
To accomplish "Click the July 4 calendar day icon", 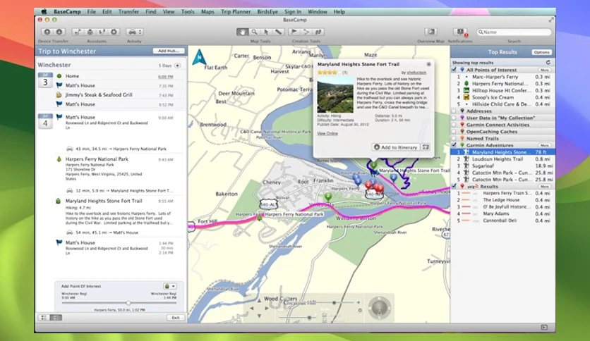I will tap(45, 121).
